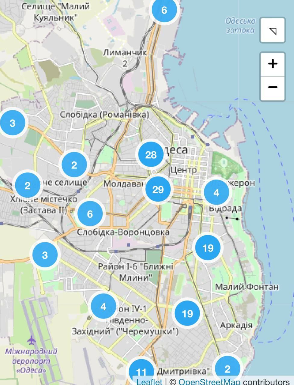This screenshot has height=385, width=294.
Task: Open the 2 cluster below Слобідка (Романівка)
Action: click(74, 165)
